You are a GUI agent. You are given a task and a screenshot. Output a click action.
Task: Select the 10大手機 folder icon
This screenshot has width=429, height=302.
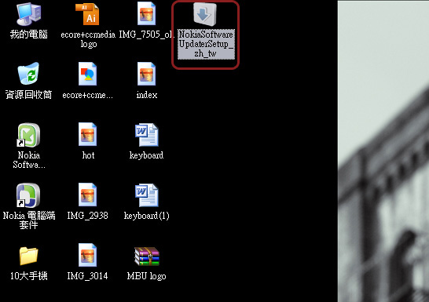pos(28,256)
